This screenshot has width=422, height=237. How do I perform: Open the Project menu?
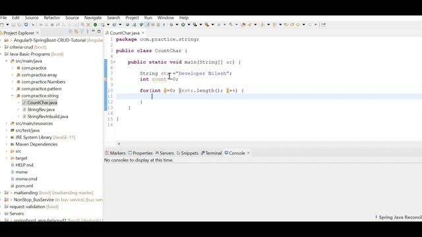coord(132,18)
